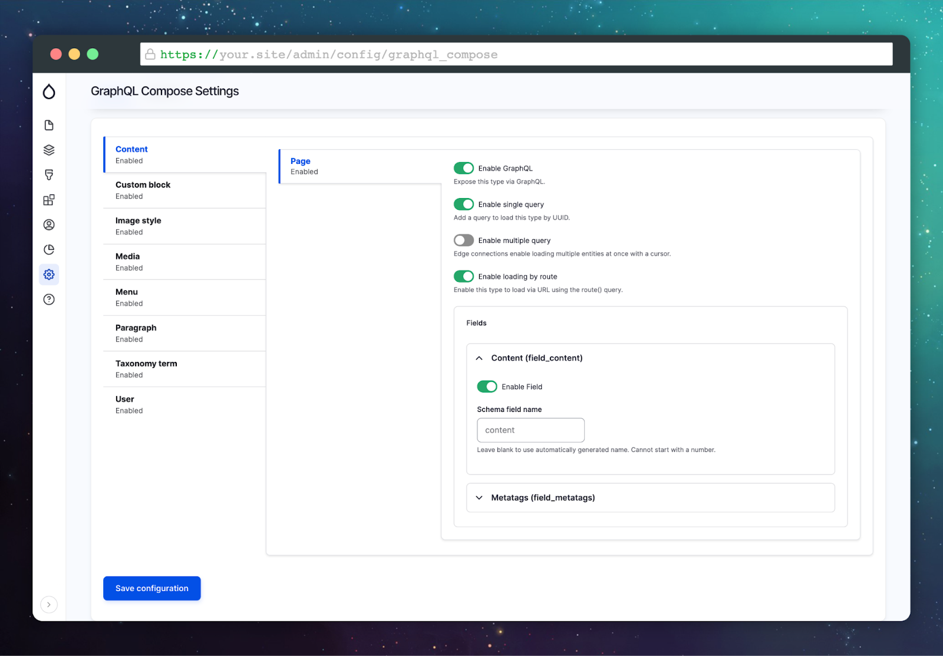Toggle the Enable single query switch
Viewport: 943px width, 656px height.
[464, 205]
